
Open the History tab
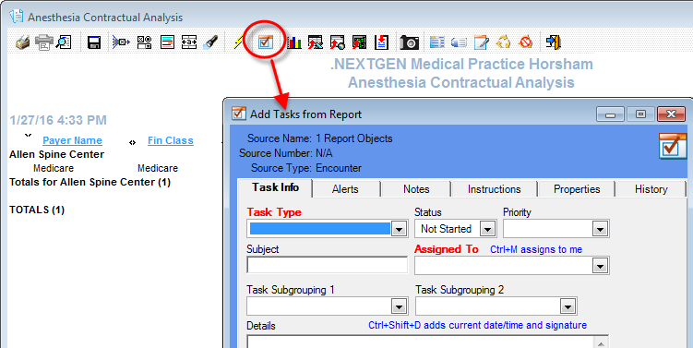pos(651,189)
